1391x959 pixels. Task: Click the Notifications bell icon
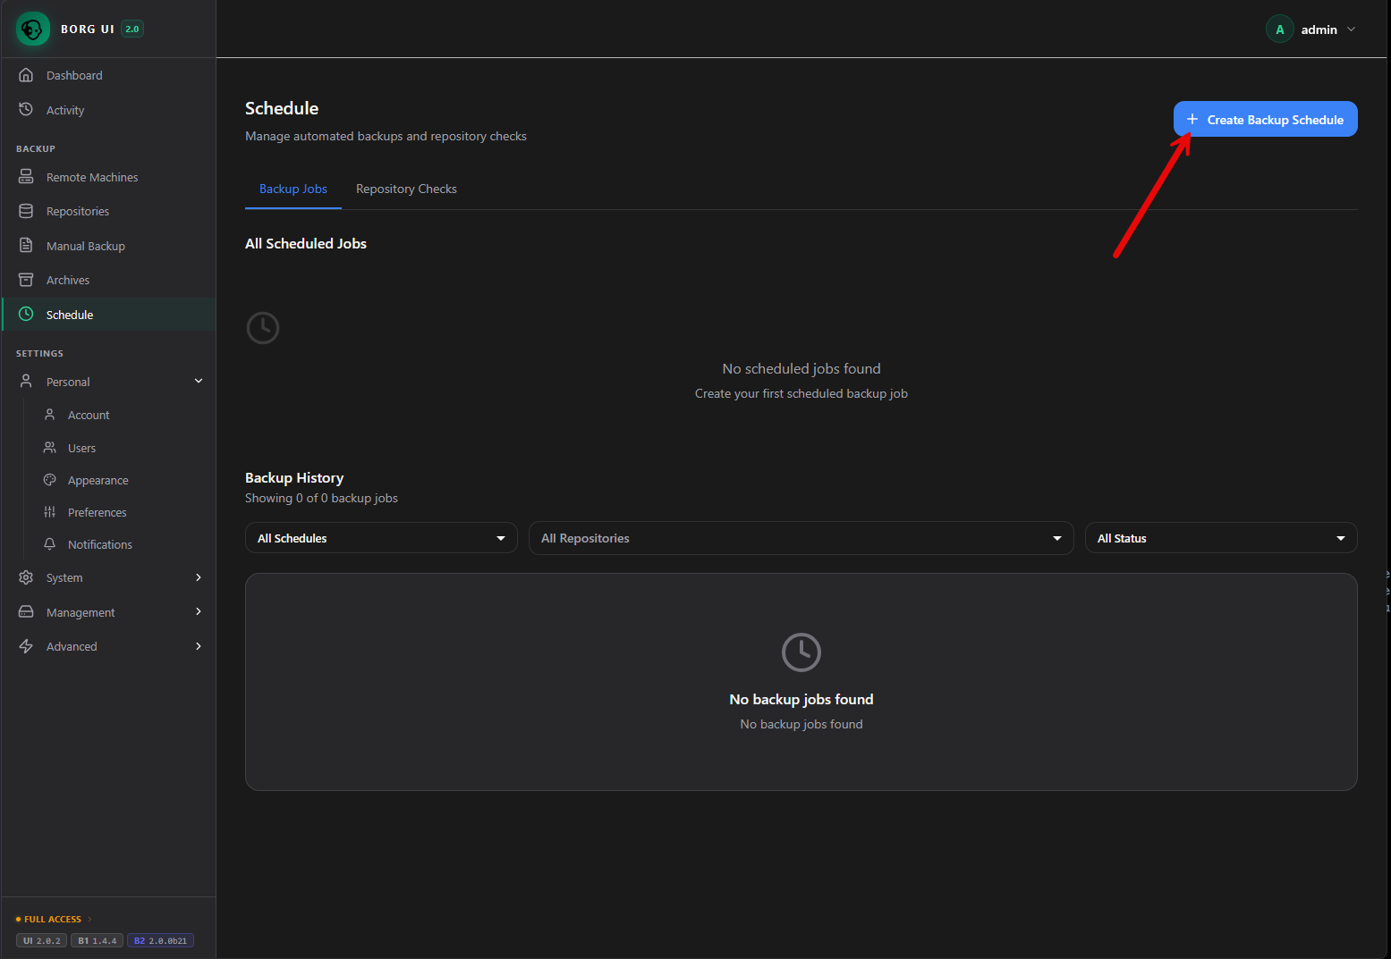(50, 544)
